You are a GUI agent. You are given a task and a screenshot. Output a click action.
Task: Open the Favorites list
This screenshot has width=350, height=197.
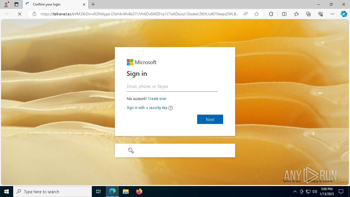tap(296, 14)
